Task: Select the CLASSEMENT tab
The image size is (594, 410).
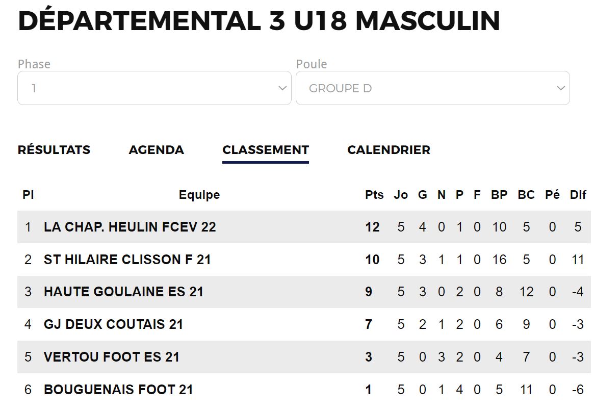Action: pos(266,150)
